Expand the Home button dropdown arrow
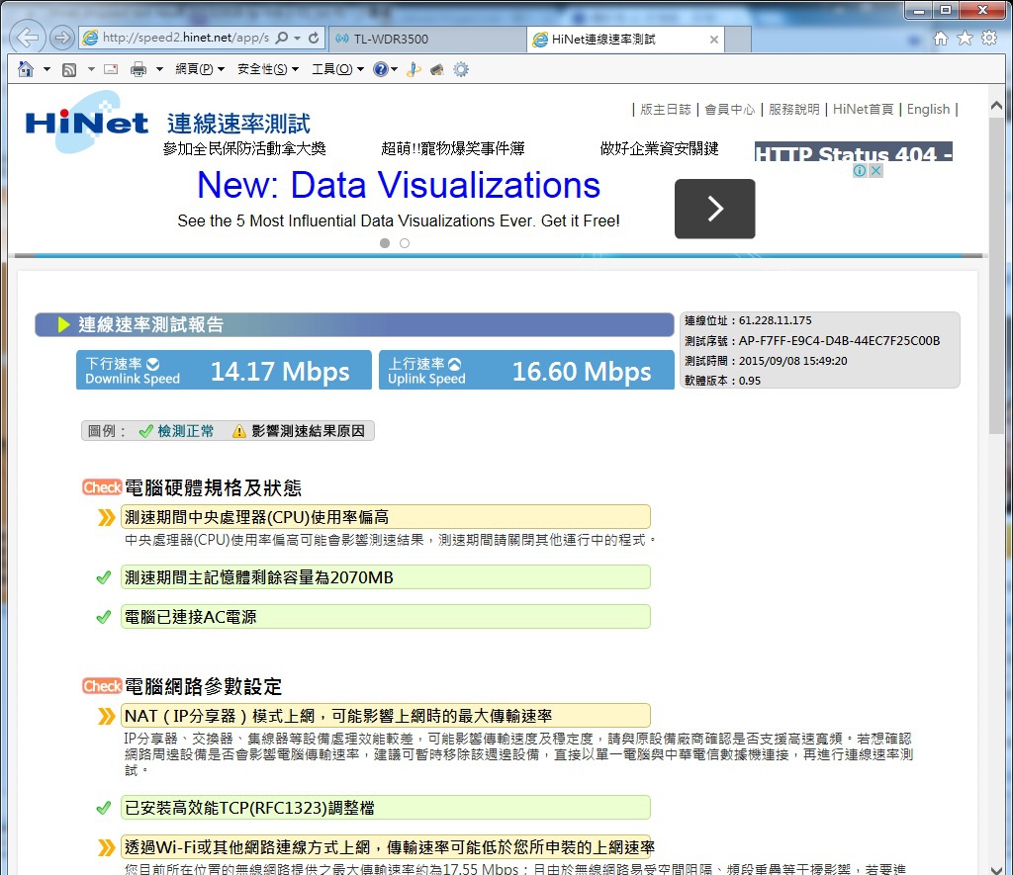Screen dimensions: 1013x875 tap(46, 69)
